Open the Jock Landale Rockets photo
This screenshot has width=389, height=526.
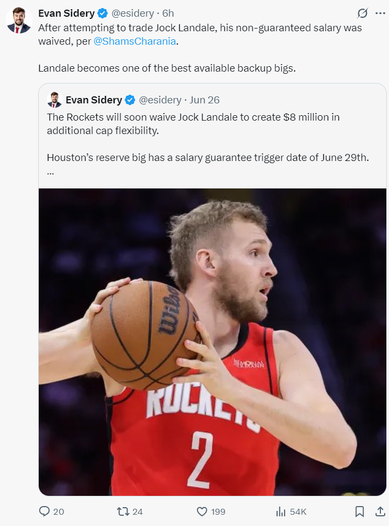[x=213, y=342]
